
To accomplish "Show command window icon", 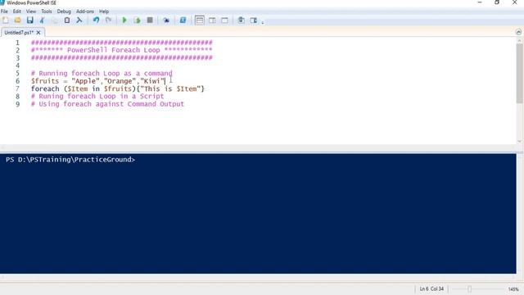I will coord(241,20).
